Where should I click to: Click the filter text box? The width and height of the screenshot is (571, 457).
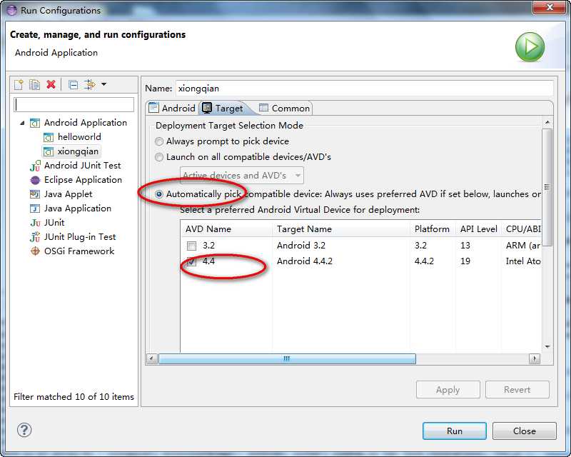(x=74, y=104)
